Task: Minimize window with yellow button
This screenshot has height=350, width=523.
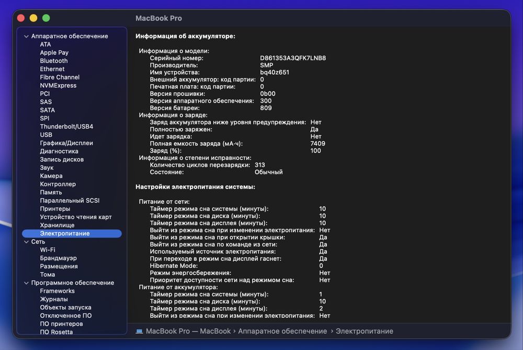Action: 33,18
